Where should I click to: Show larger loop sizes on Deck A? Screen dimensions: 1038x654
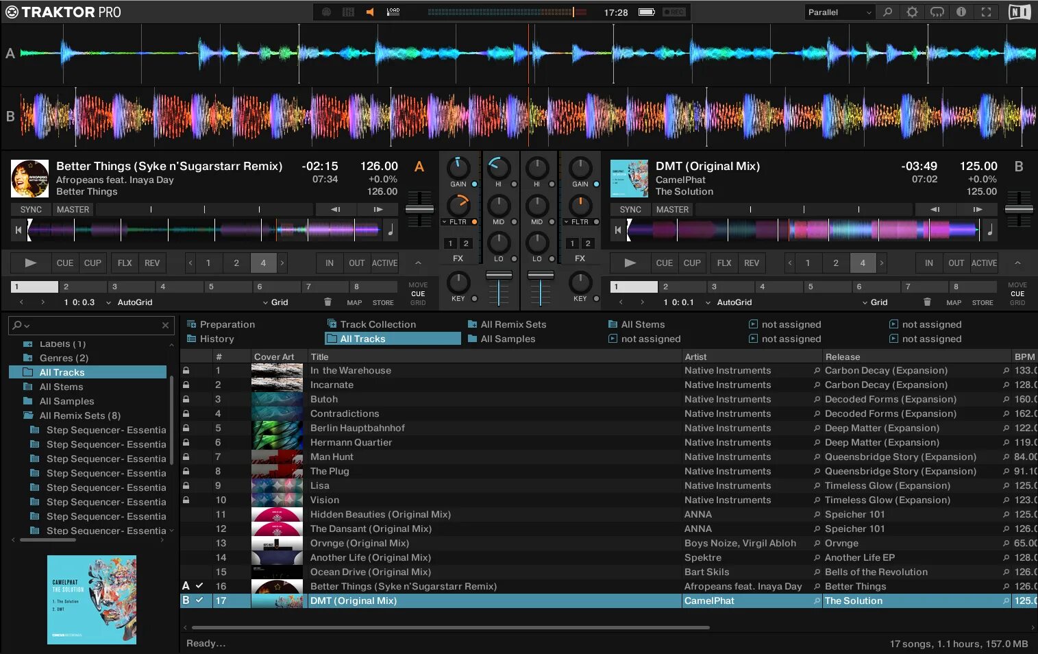(282, 263)
